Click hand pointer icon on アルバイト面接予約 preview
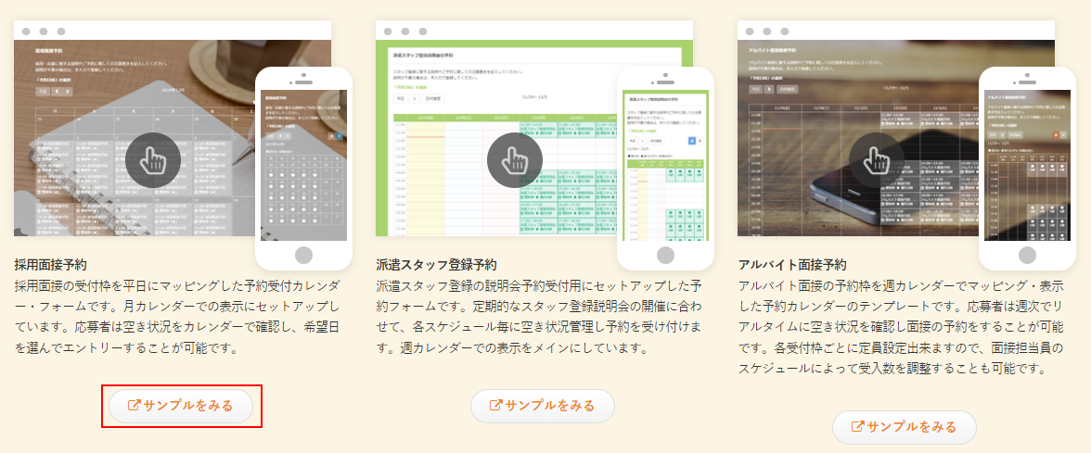 (877, 160)
